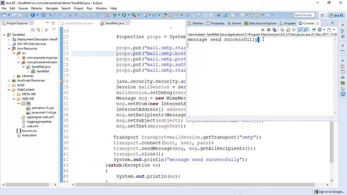Click the Debug bug toolbar icon
Viewport: 347px width, 195px height.
click(x=114, y=15)
